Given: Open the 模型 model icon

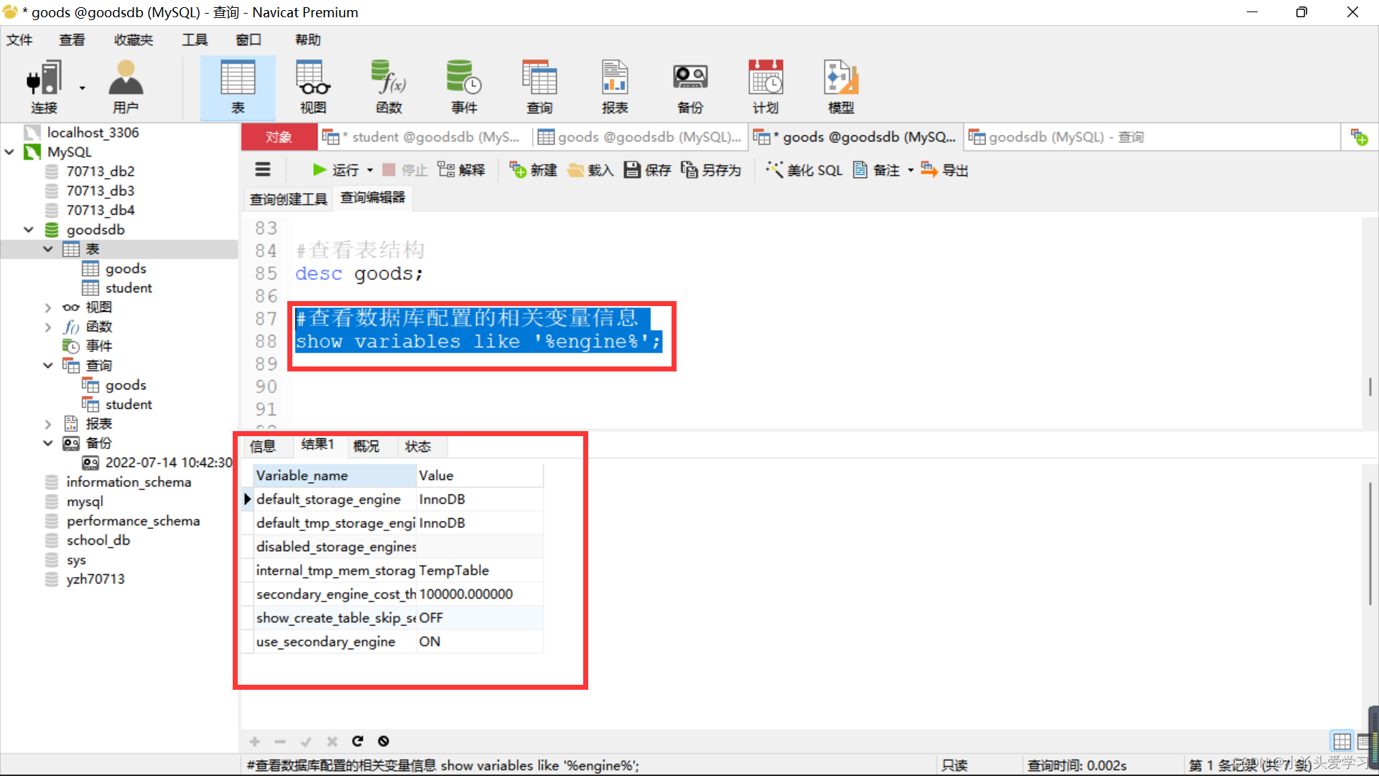Looking at the screenshot, I should pos(841,87).
